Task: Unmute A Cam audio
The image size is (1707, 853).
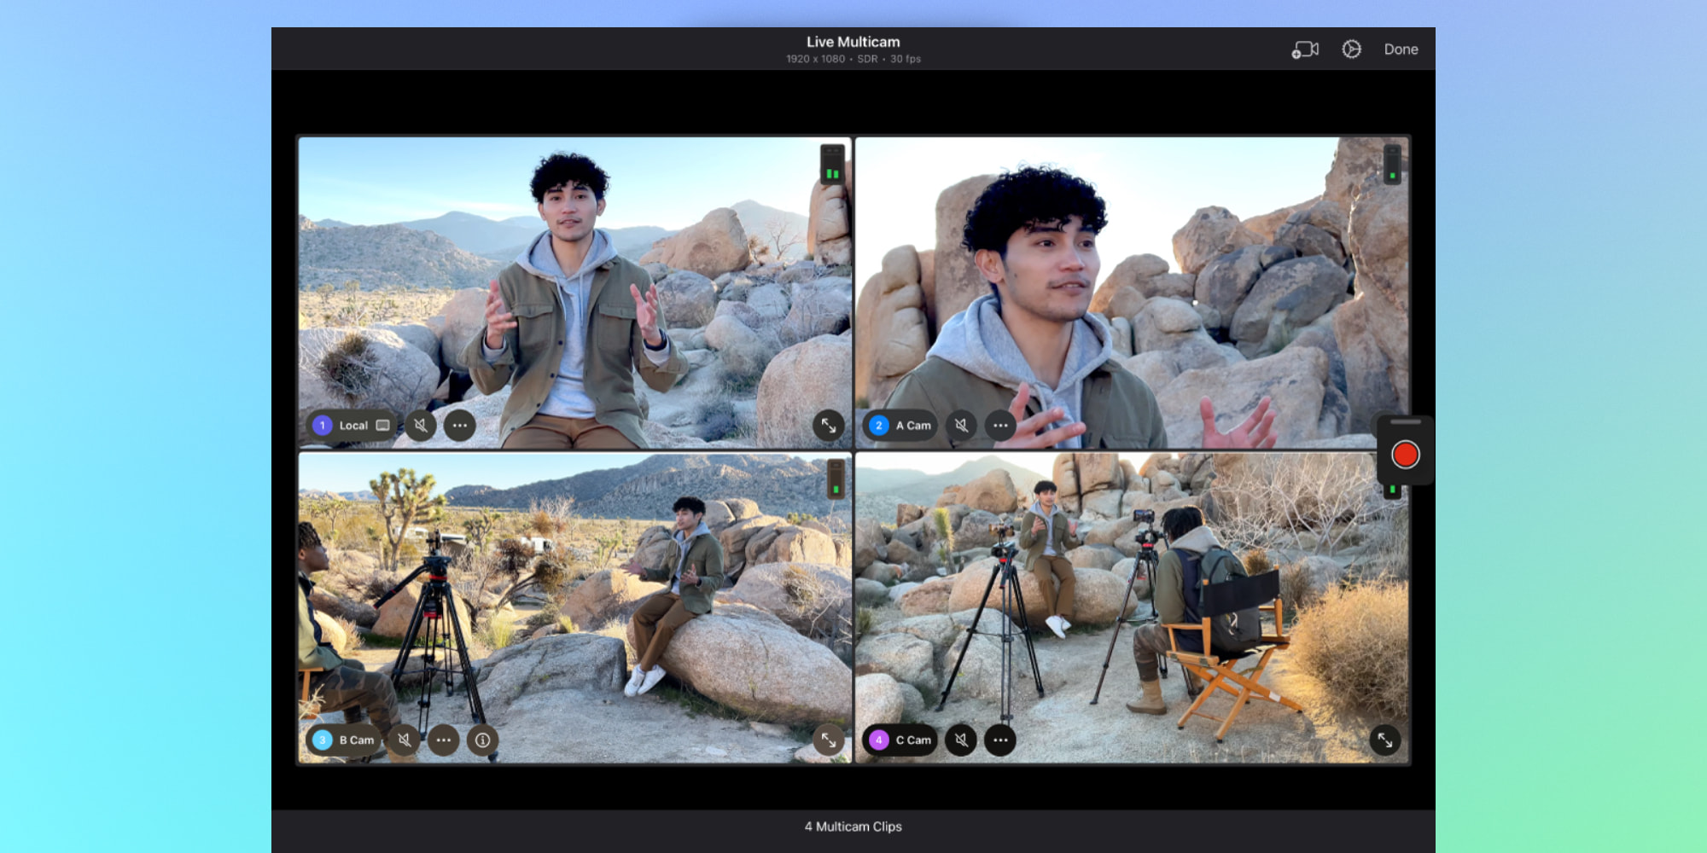Action: [x=961, y=426]
